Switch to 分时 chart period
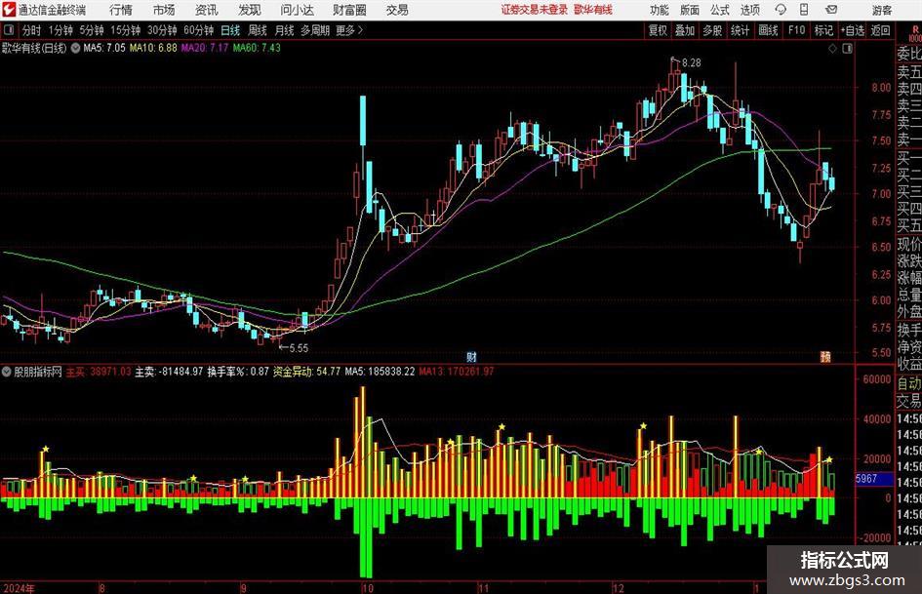The height and width of the screenshot is (594, 922). pos(31,30)
